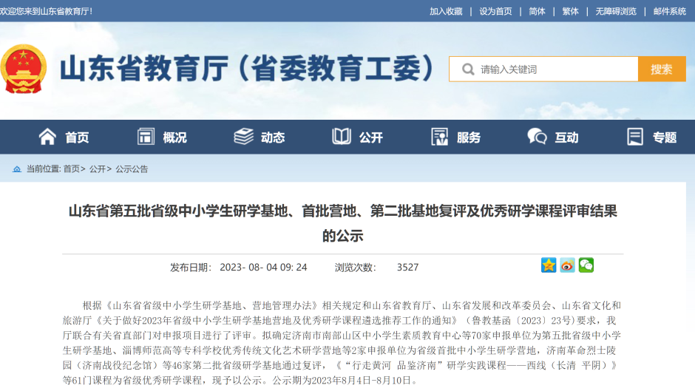Screen dimensions: 695x391
Task: Click the view count 3527
Action: [407, 268]
